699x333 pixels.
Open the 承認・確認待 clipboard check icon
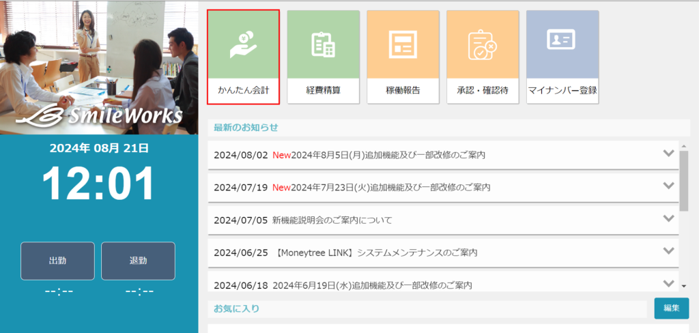pos(483,45)
